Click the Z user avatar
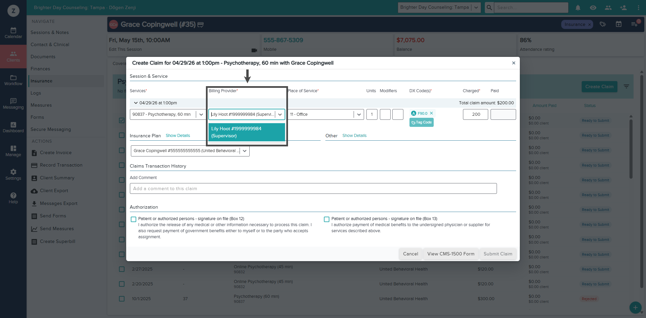646x318 pixels. coord(13,10)
